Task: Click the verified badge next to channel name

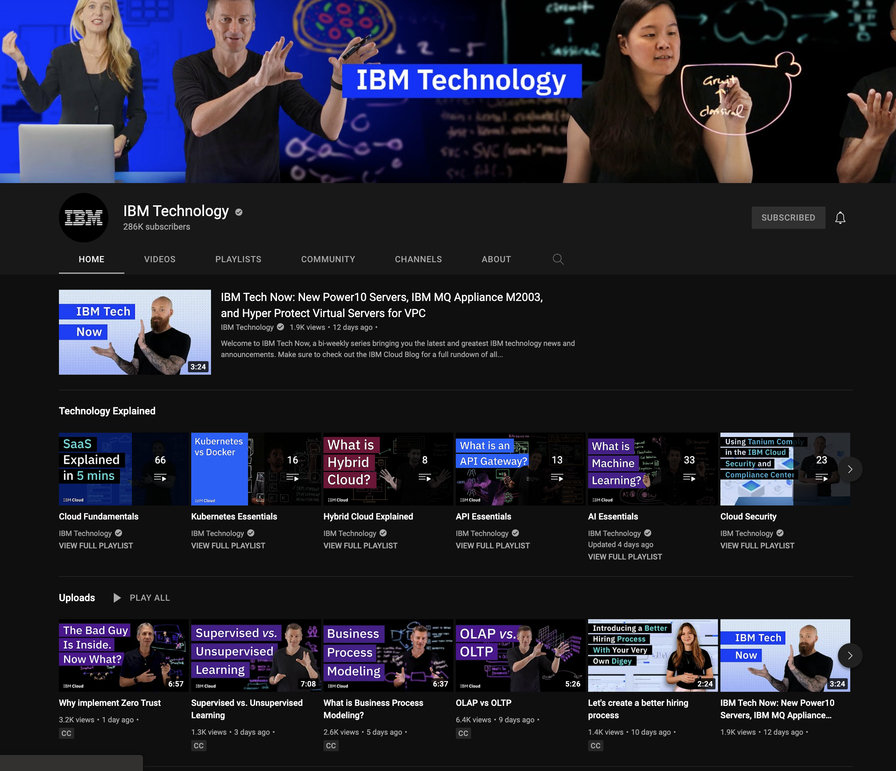Action: click(239, 212)
